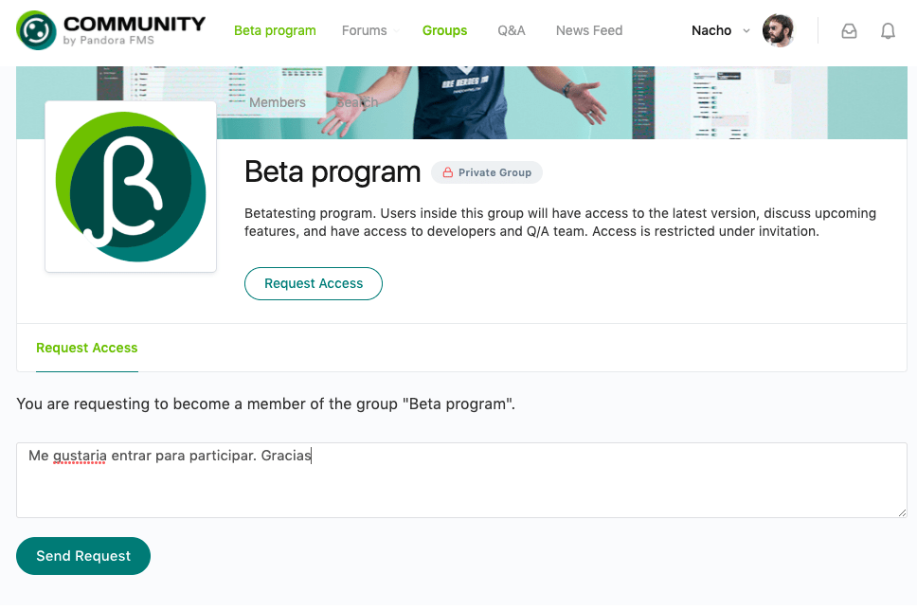Open the Q&A section

[512, 30]
